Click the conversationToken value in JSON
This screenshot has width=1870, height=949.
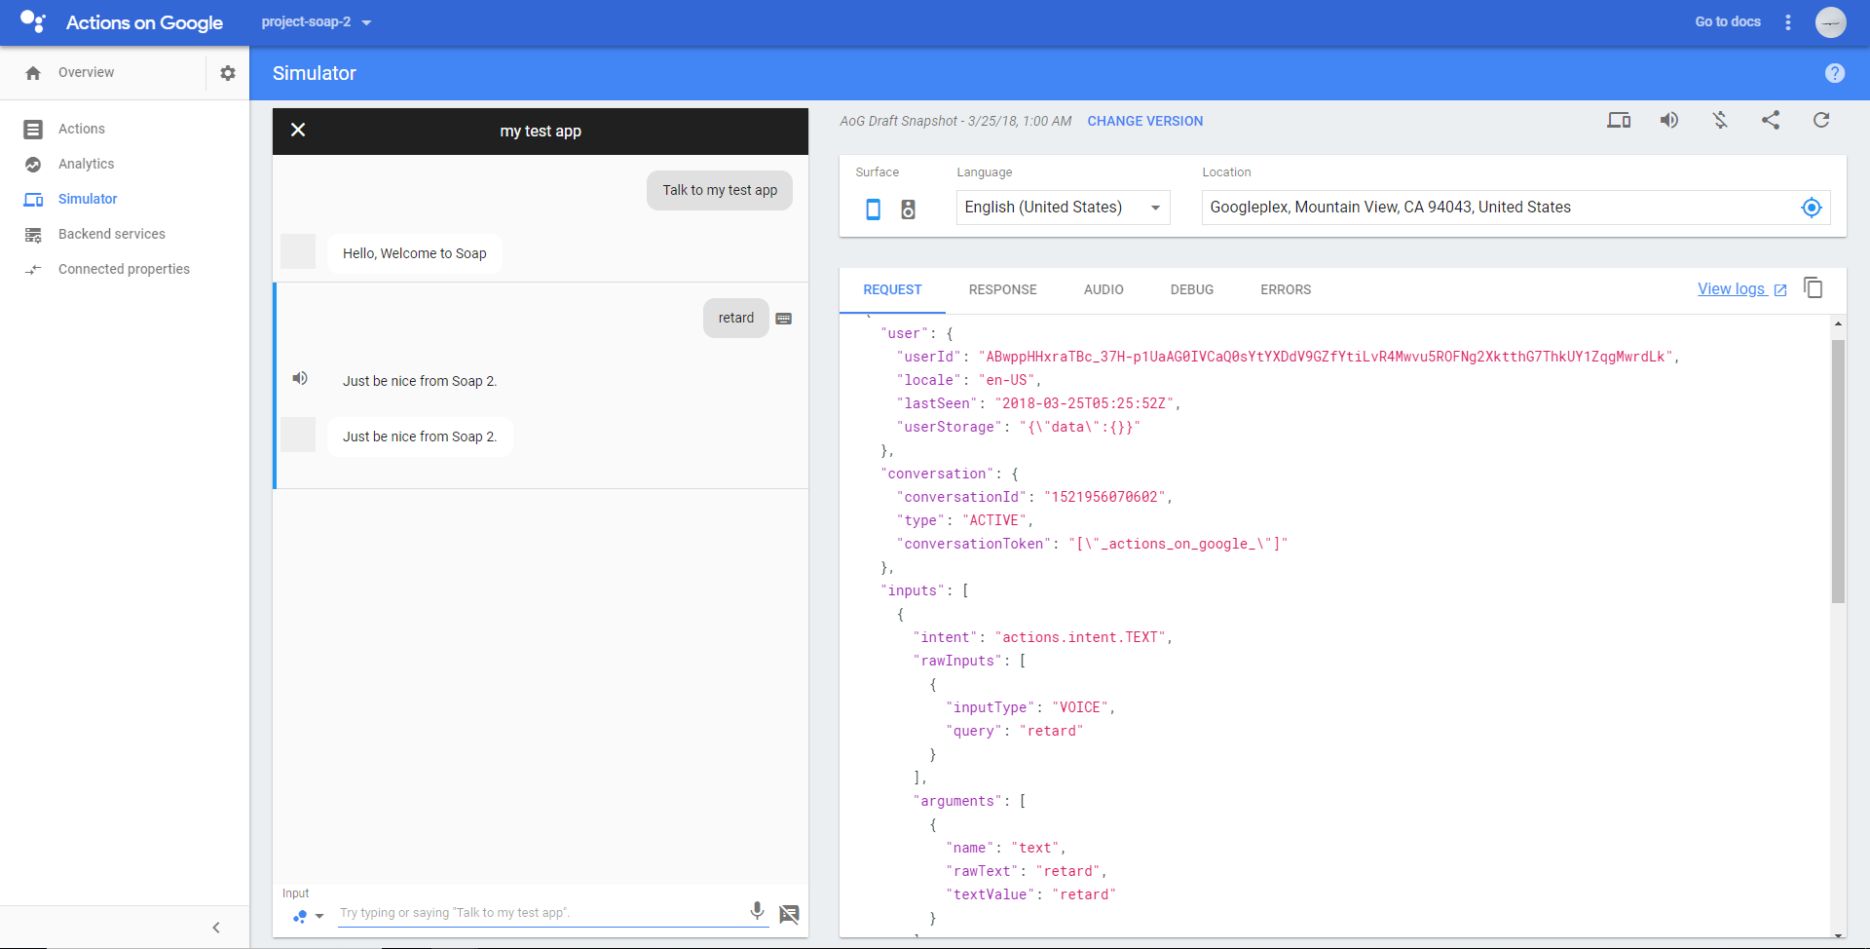tap(1178, 544)
